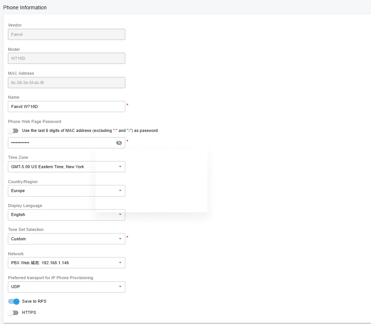Click the 'Preferred transport for IP Phone Provisioning' label
The height and width of the screenshot is (324, 371).
tap(50, 278)
